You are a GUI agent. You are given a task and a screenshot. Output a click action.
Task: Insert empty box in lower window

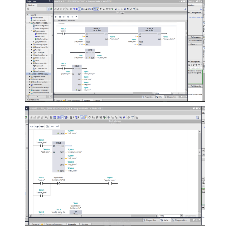47,127
